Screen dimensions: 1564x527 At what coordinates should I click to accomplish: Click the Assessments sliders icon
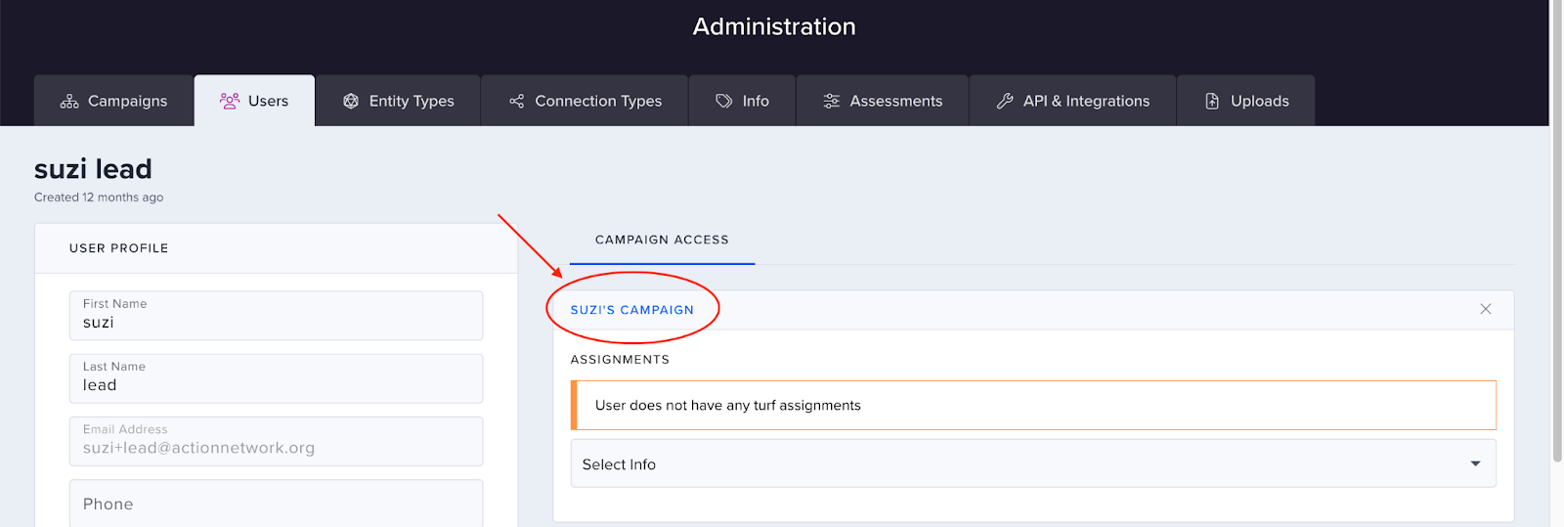(832, 102)
